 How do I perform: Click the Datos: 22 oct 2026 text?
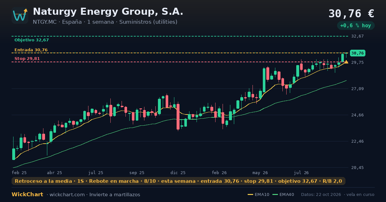tap(321, 195)
